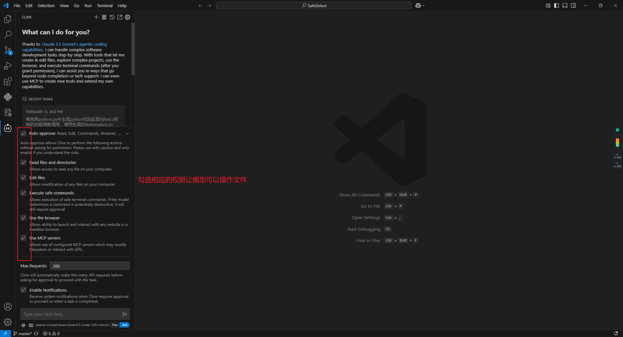Open Run and Debug view
623x337 pixels.
[8, 66]
